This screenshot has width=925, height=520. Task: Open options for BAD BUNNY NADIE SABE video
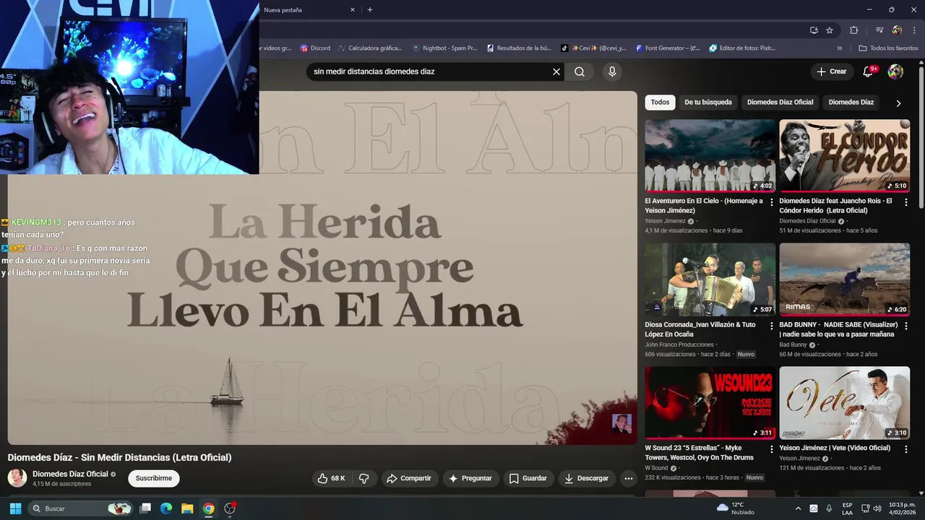[906, 326]
